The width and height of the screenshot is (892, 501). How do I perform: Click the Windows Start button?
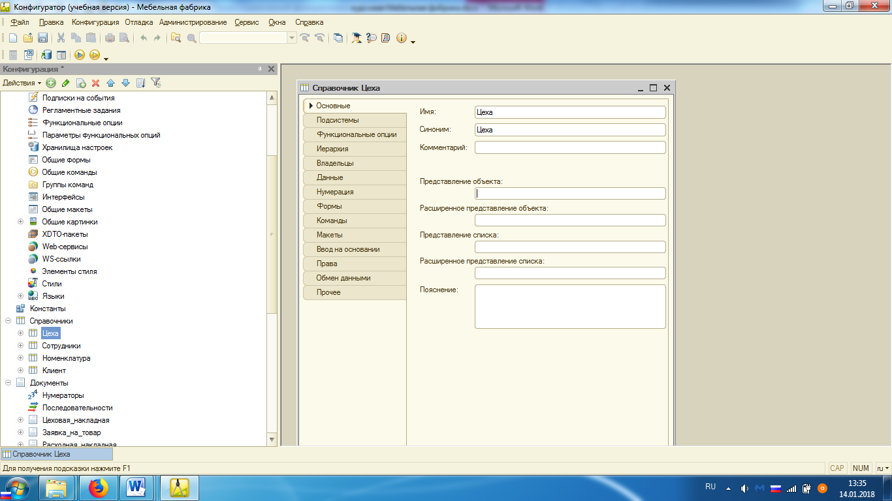(x=18, y=487)
